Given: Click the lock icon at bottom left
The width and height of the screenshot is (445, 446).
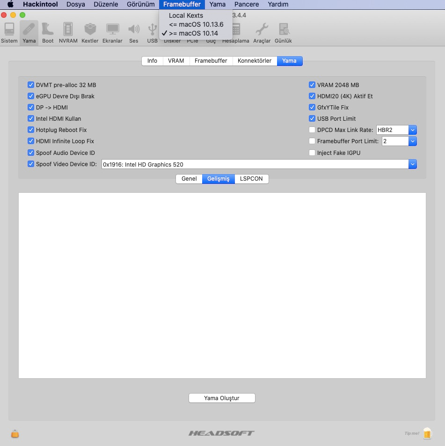Looking at the screenshot, I should click(x=15, y=434).
